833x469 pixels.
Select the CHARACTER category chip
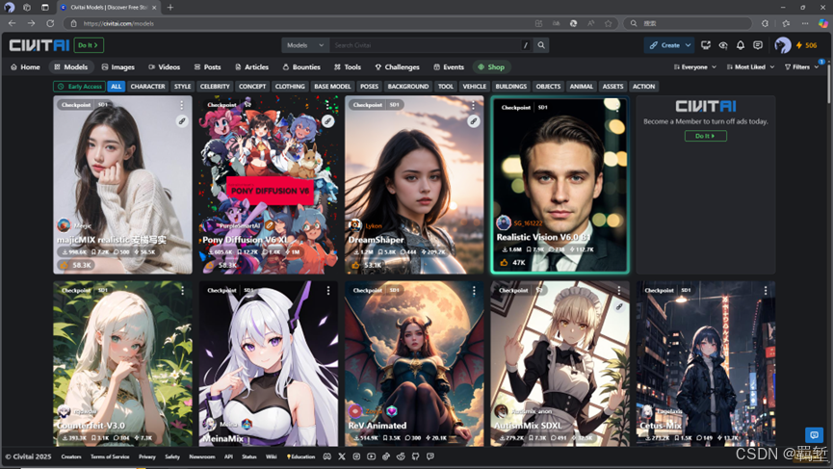(147, 87)
